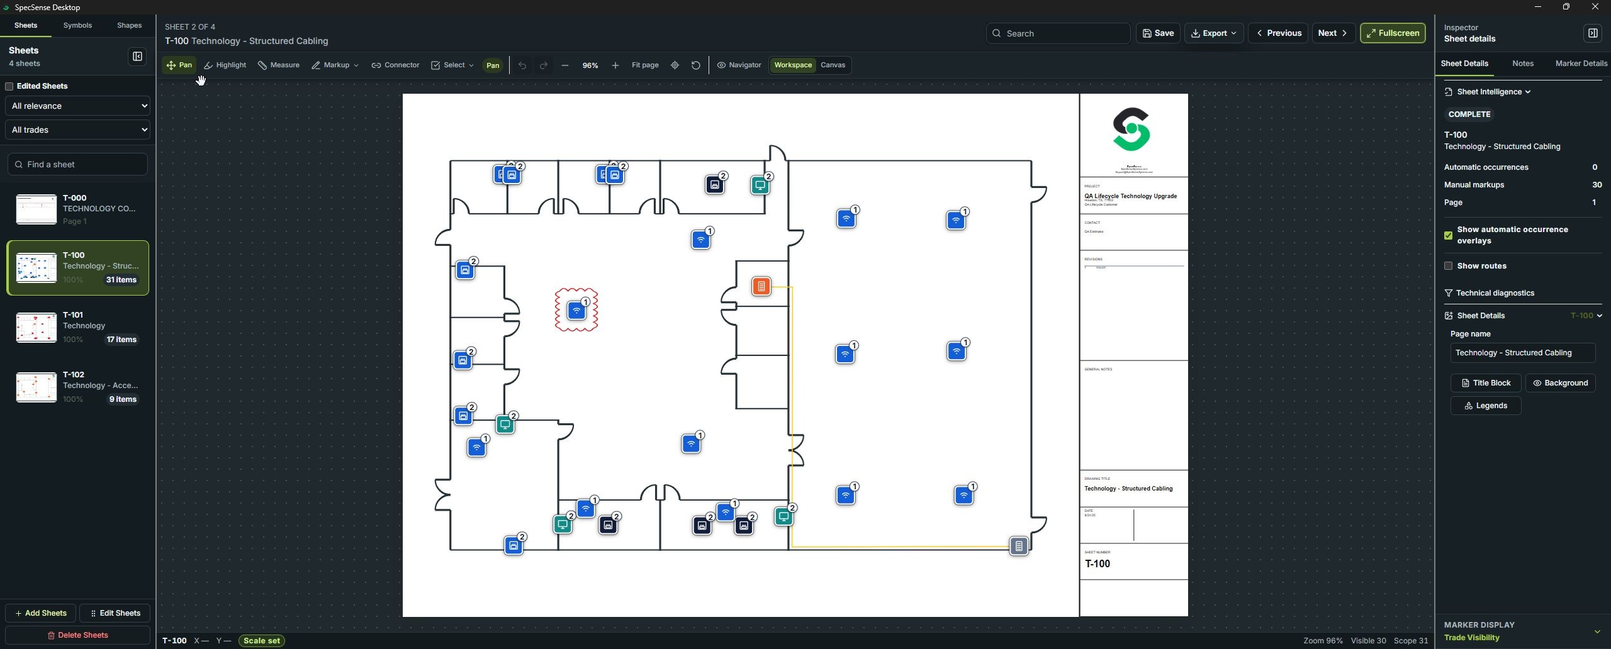Click the green Pan mode pill
This screenshot has width=1611, height=649.
tap(493, 65)
